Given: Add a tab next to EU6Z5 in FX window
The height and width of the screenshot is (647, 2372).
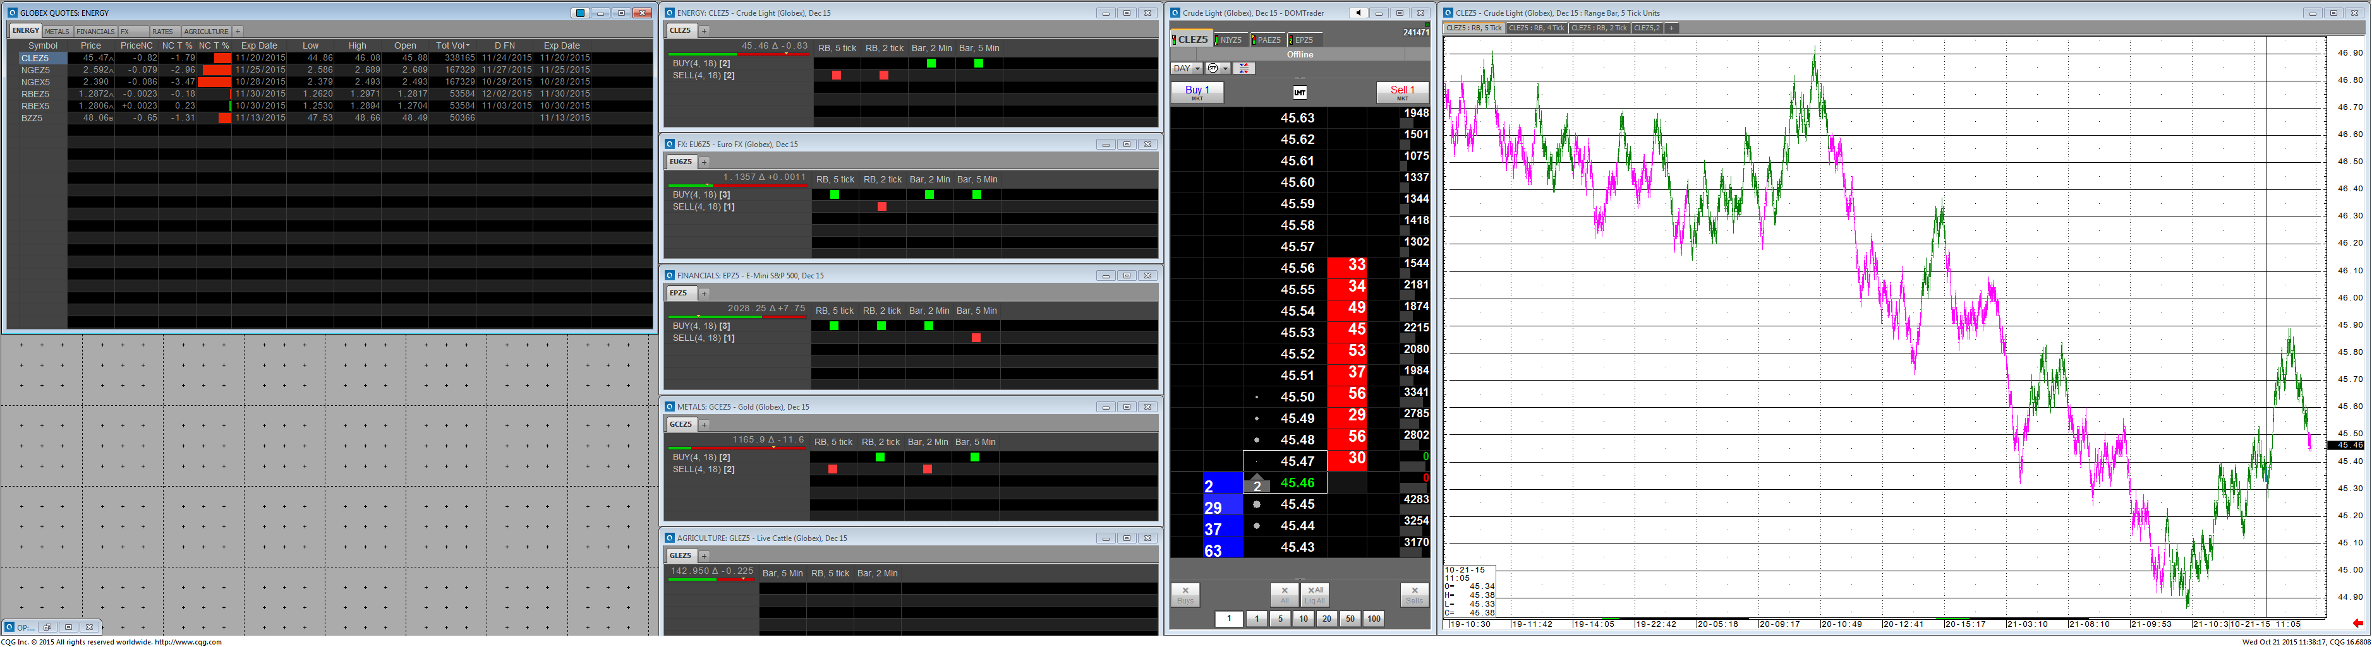Looking at the screenshot, I should click(x=705, y=162).
